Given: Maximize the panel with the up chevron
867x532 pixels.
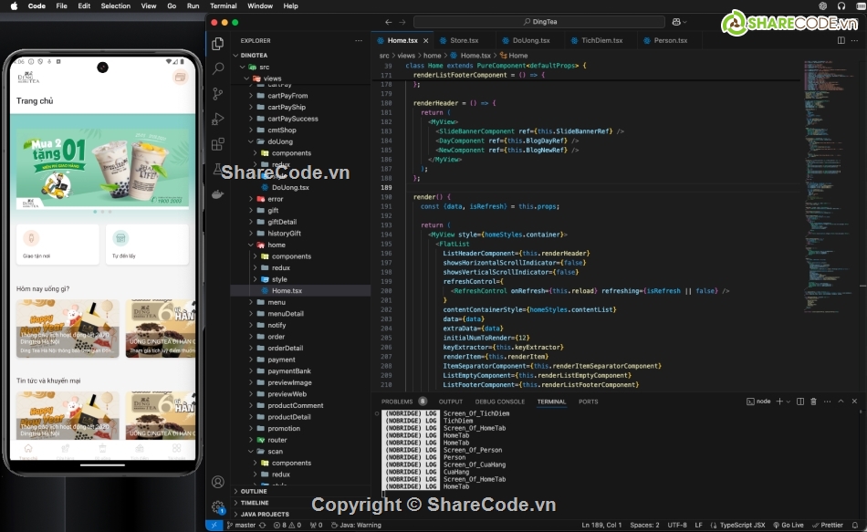Looking at the screenshot, I should [x=841, y=402].
